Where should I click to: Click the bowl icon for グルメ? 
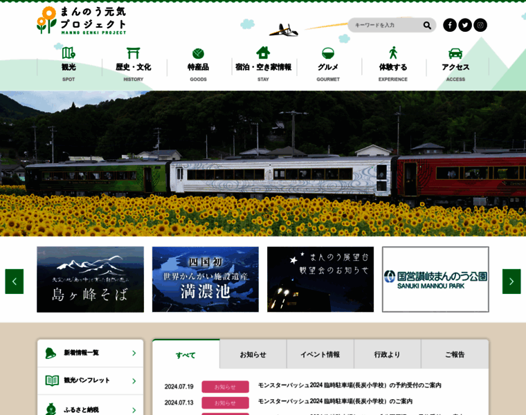click(x=328, y=53)
